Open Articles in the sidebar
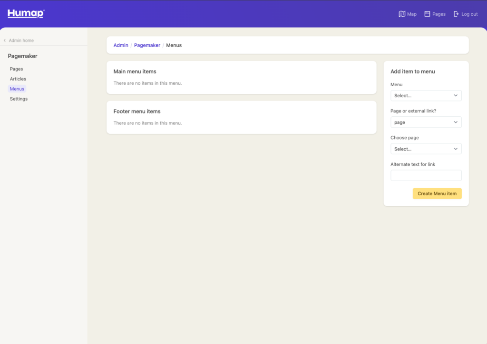 pyautogui.click(x=18, y=79)
